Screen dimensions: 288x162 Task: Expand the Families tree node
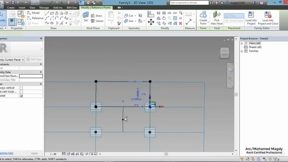pos(242,51)
